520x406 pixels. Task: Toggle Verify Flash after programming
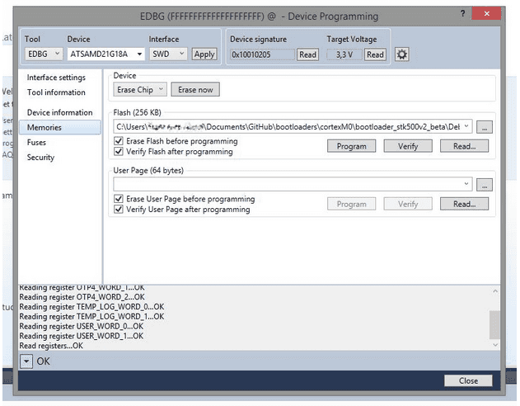(x=119, y=152)
